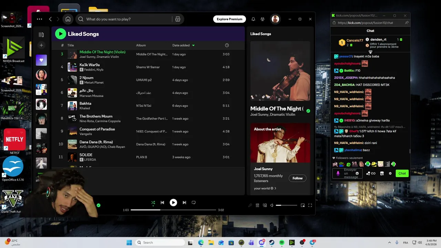Toggle repeat mode

(194, 203)
